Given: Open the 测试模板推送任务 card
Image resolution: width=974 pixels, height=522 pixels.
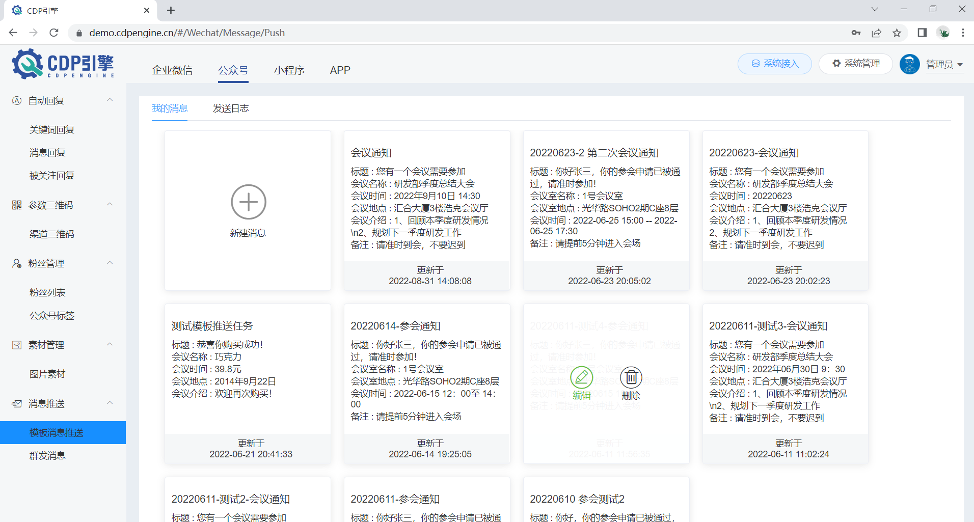Looking at the screenshot, I should coord(248,384).
